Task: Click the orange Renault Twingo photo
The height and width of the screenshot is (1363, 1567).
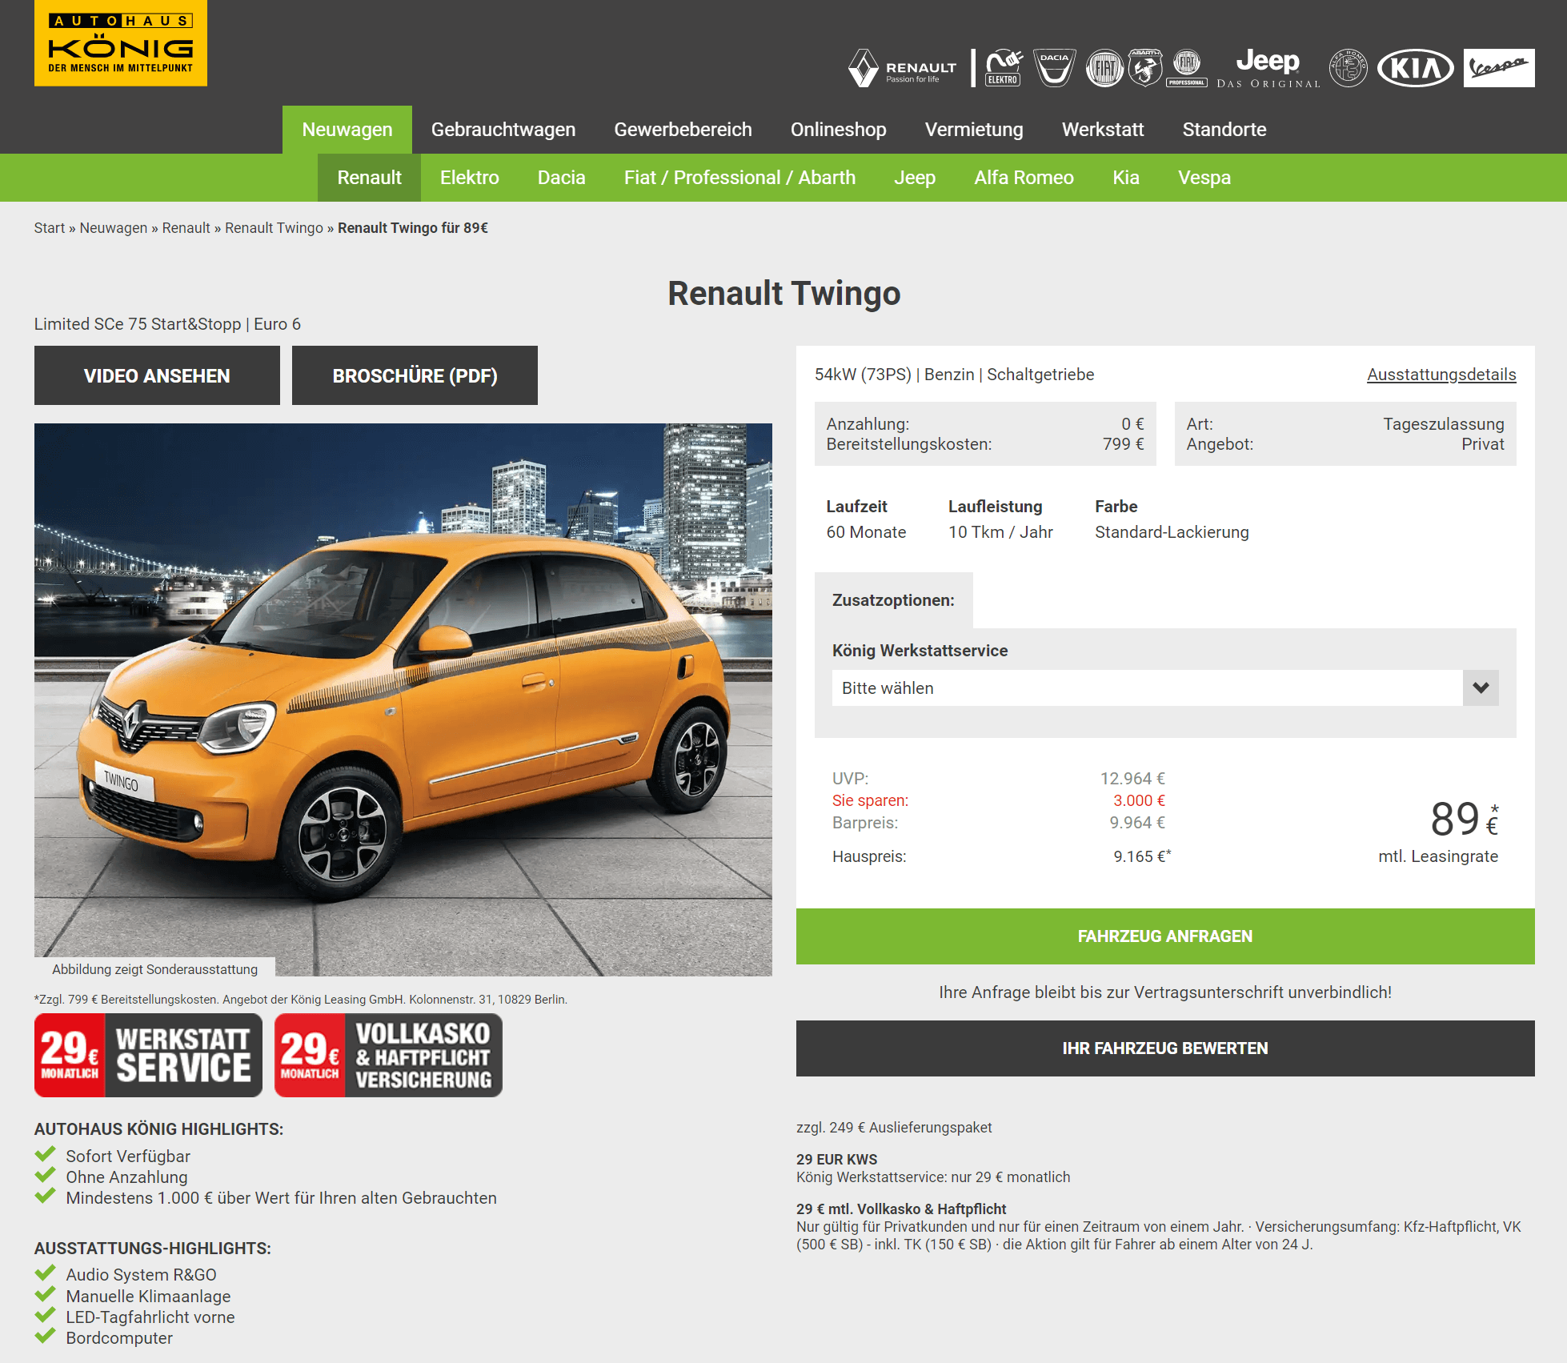Action: click(403, 700)
